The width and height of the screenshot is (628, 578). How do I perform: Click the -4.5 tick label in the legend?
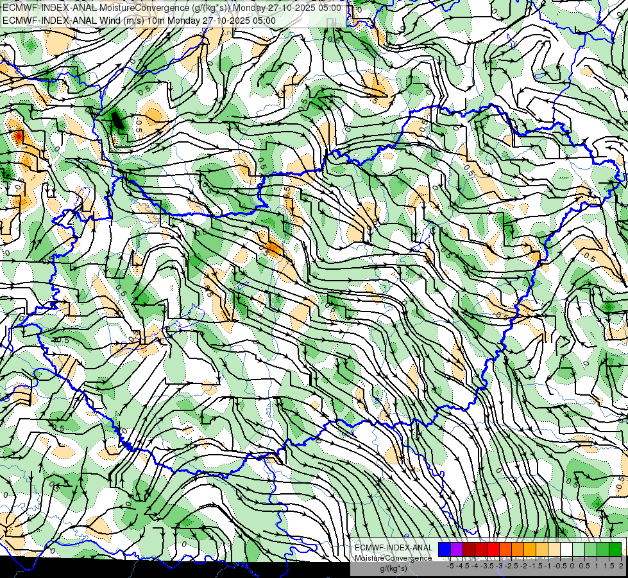click(x=463, y=566)
